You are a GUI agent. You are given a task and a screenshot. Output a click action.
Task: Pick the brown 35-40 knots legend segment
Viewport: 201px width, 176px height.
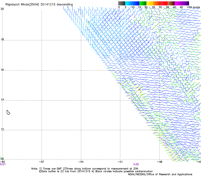click(171, 3)
